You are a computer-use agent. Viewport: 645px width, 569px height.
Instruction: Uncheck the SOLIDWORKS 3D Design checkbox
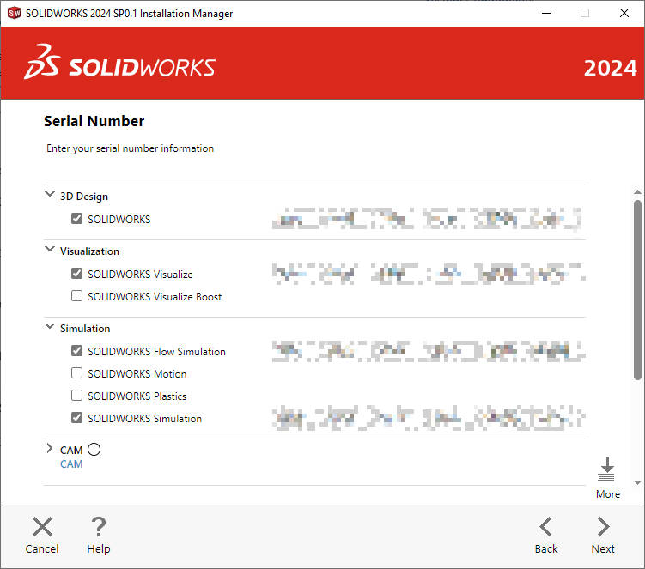pyautogui.click(x=77, y=219)
